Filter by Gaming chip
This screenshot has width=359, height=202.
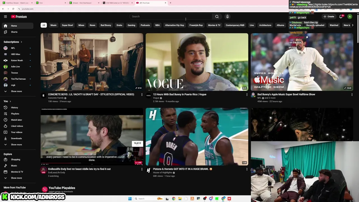point(131,25)
